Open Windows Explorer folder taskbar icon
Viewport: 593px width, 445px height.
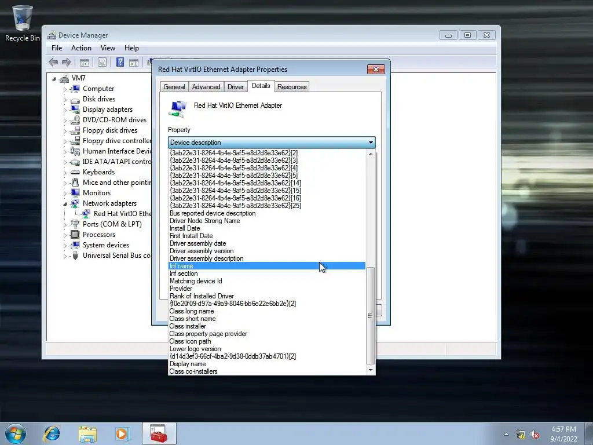coord(87,433)
